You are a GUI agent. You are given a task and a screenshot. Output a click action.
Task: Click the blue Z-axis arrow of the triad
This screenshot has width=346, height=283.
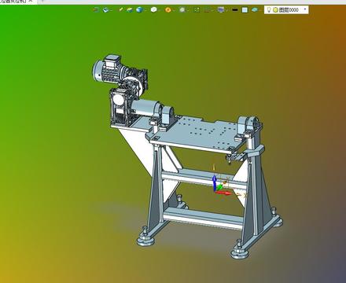pyautogui.click(x=215, y=180)
